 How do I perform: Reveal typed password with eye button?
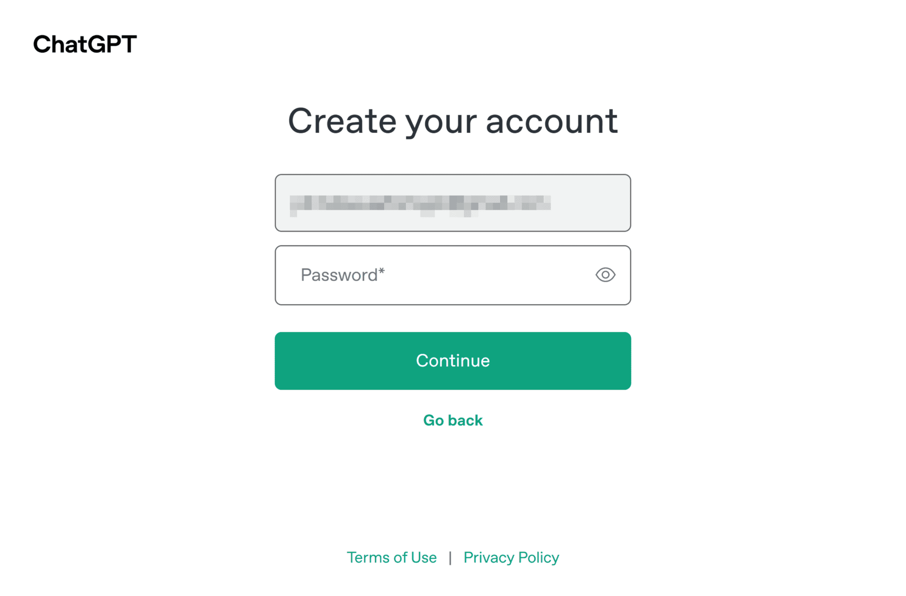(x=605, y=275)
